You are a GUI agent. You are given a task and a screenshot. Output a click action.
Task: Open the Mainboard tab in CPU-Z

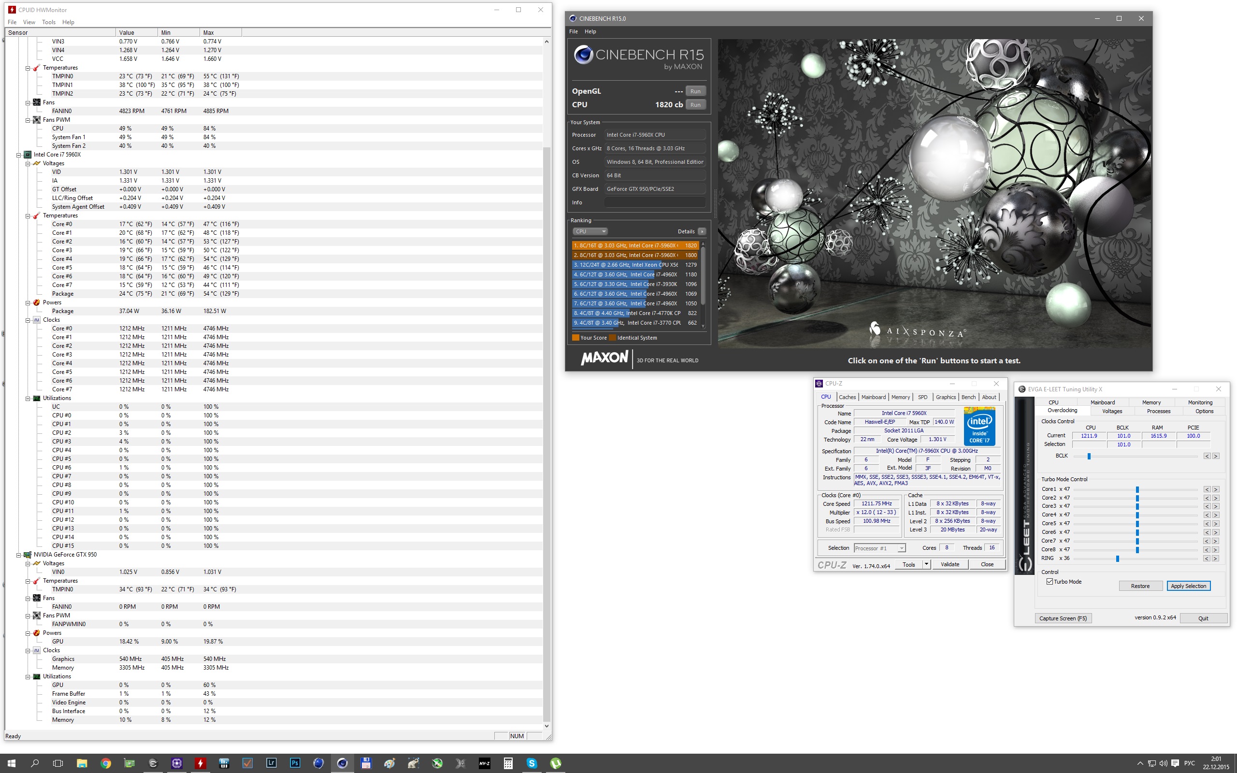click(873, 397)
